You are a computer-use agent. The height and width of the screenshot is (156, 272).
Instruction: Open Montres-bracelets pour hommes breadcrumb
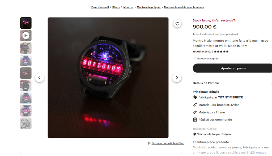[x=184, y=7]
